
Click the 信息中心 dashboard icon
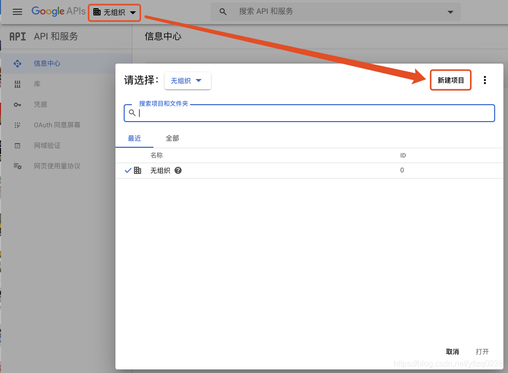pyautogui.click(x=17, y=64)
